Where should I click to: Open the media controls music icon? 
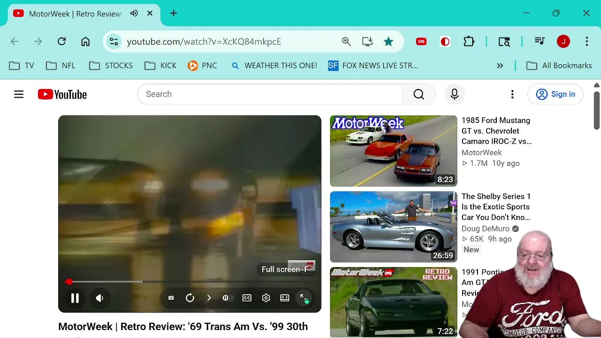(539, 42)
